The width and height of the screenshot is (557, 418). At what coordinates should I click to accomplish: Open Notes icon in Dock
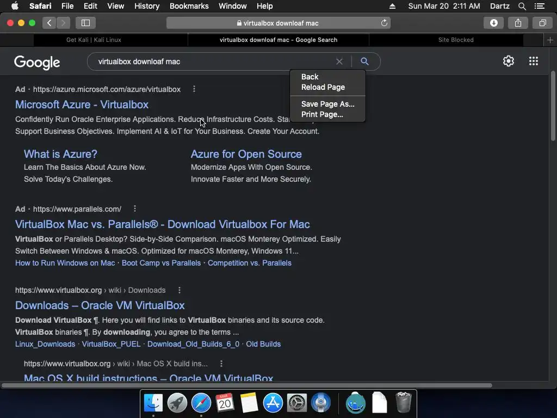click(249, 403)
